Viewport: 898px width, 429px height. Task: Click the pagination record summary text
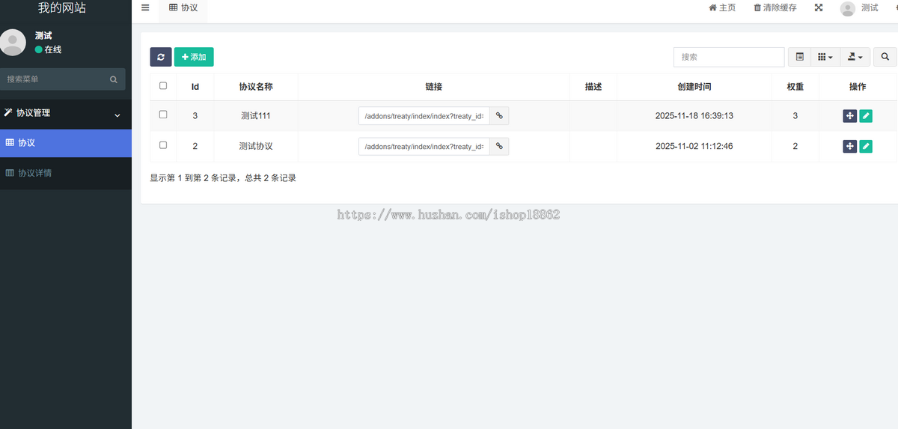[x=223, y=178]
